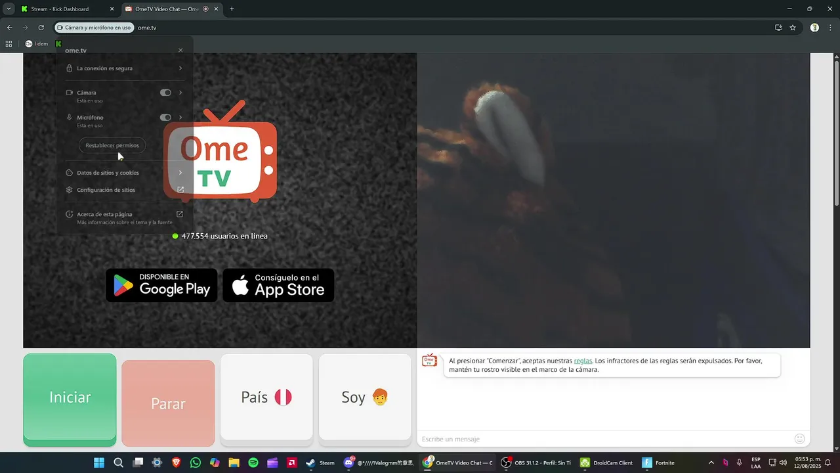
Task: Close the Kick Dashboard tab
Action: (112, 9)
